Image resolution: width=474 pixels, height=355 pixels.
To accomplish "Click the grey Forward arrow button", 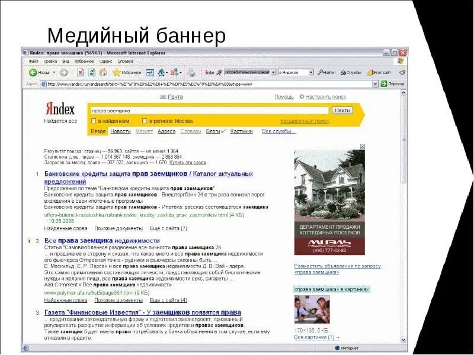I will click(x=64, y=72).
